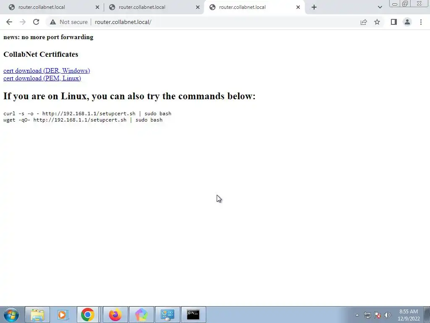Open the colorful pentagon app in taskbar
This screenshot has width=430, height=323.
click(142, 315)
